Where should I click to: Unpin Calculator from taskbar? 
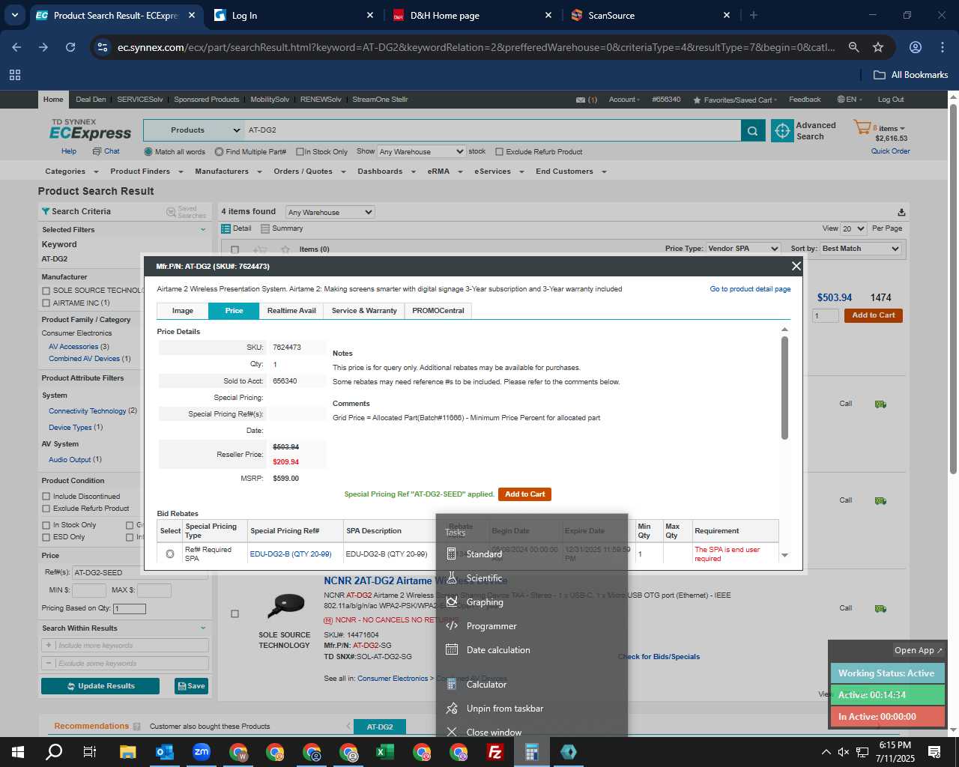pos(504,709)
